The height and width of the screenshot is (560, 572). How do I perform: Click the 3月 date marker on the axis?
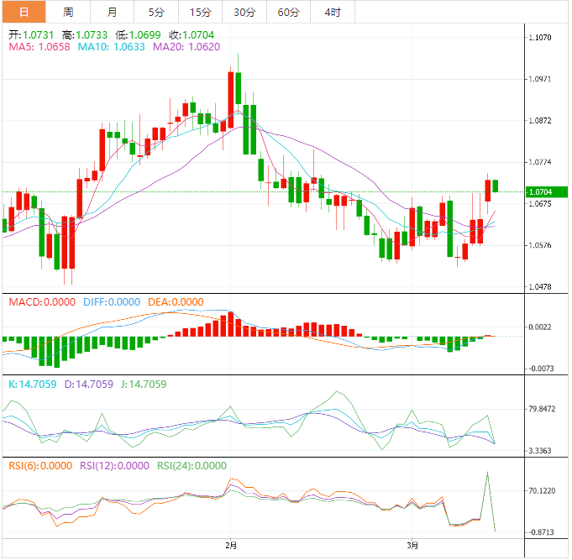(412, 545)
